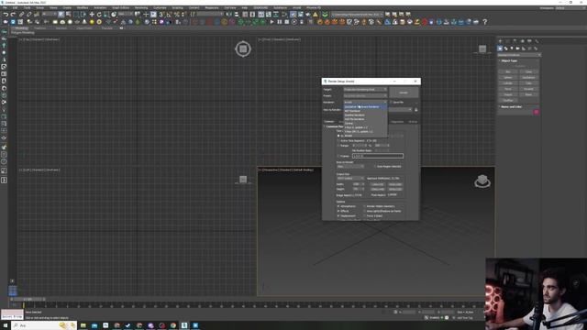Click the Undo icon in main toolbar
The width and height of the screenshot is (587, 330).
(x=6, y=15)
